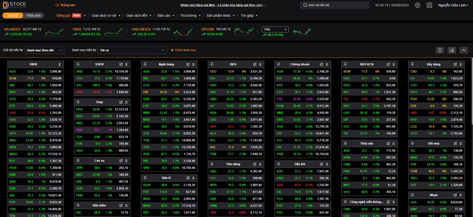Open Sản phẩm khác menu
Viewport: 473px width, 217px height.
(x=221, y=15)
